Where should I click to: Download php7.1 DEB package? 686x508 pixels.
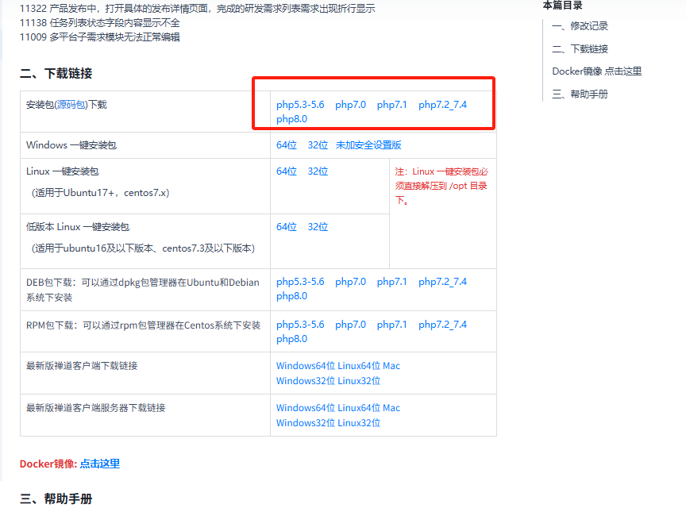[x=392, y=282]
